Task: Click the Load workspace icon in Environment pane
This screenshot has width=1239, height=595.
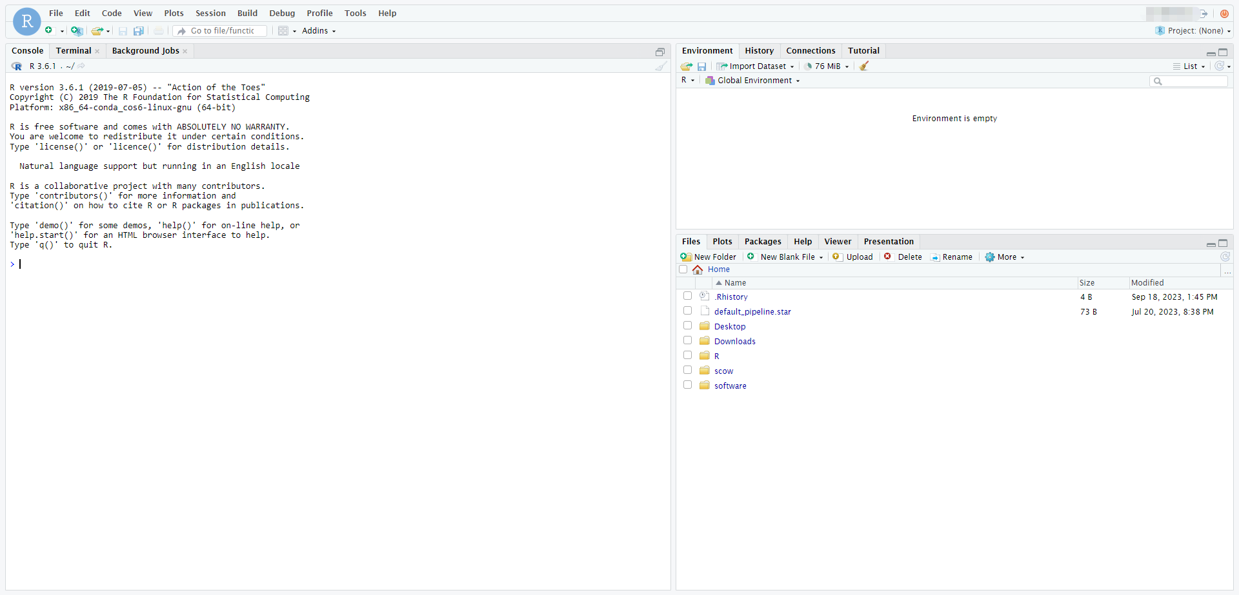Action: 686,66
